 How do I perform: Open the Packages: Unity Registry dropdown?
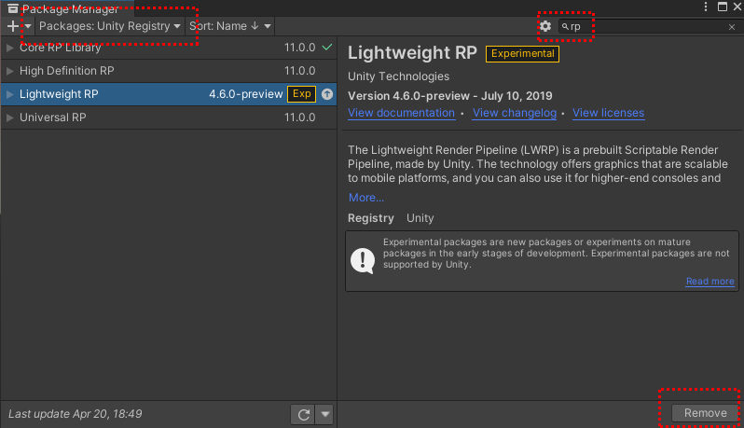[110, 26]
